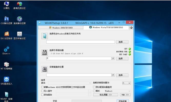Enable the 预分配驱动器盘符 checkbox
The image size is (171, 102).
(94, 87)
